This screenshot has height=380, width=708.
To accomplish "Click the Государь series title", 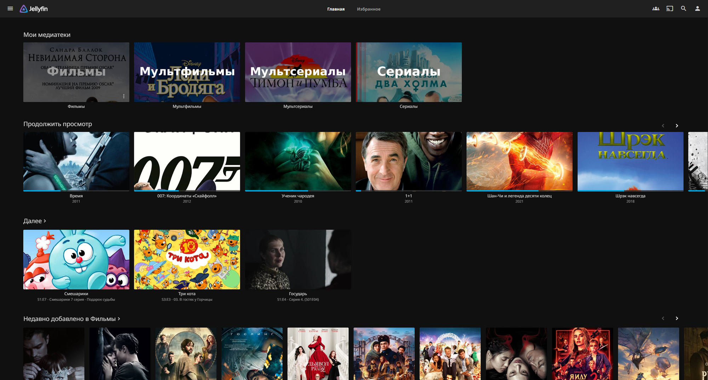I will coord(298,294).
